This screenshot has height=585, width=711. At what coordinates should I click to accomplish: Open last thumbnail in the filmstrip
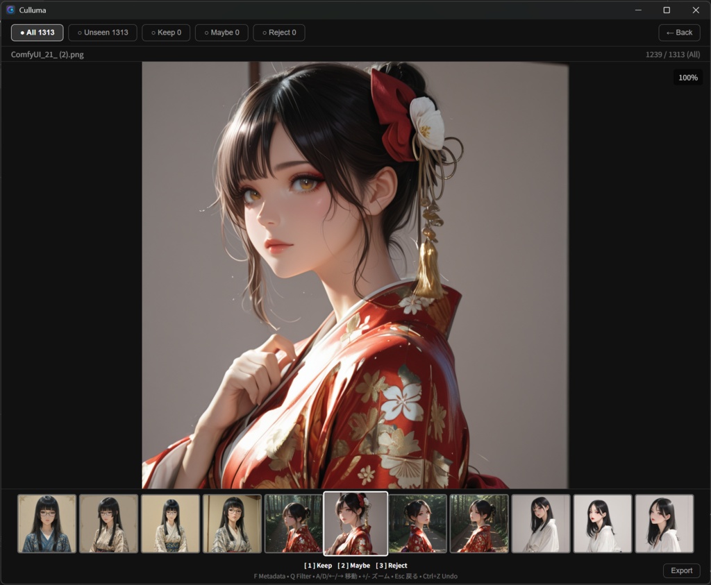(x=664, y=524)
